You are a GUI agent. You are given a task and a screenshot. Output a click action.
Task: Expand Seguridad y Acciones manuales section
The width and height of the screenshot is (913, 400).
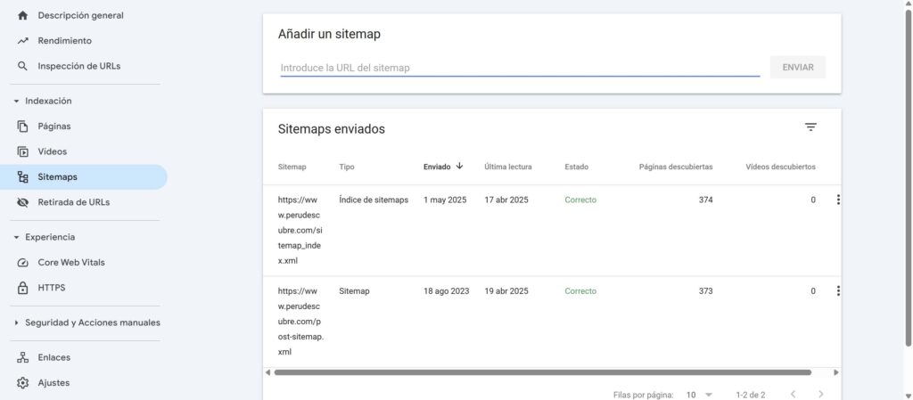(x=16, y=322)
